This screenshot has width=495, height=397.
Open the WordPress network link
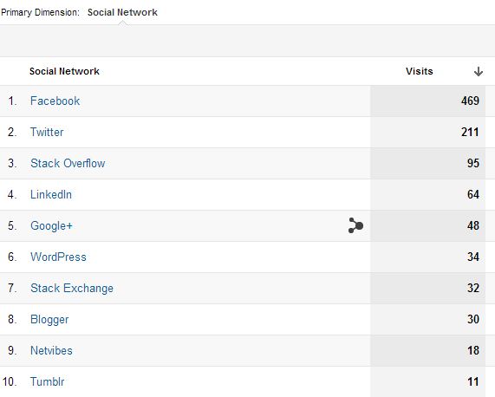(58, 257)
